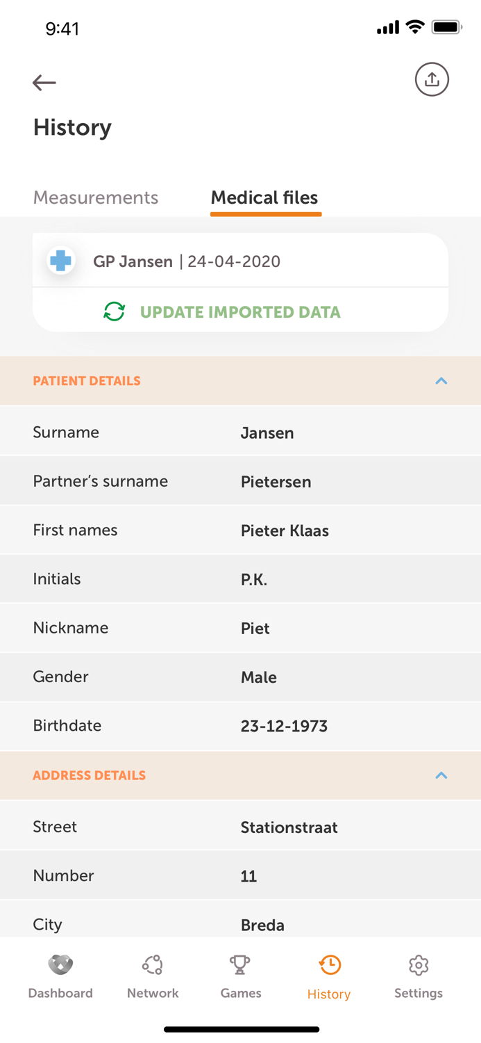Tap the green refresh icon
The width and height of the screenshot is (481, 1043).
114,312
